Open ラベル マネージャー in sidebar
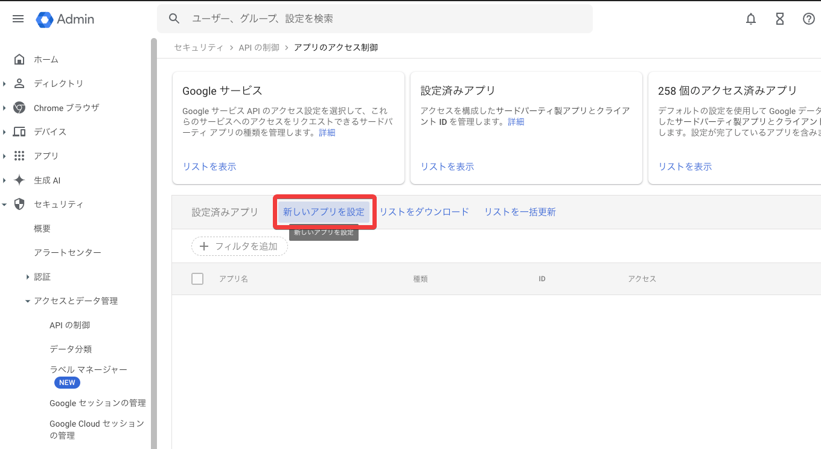This screenshot has width=821, height=449. [89, 369]
